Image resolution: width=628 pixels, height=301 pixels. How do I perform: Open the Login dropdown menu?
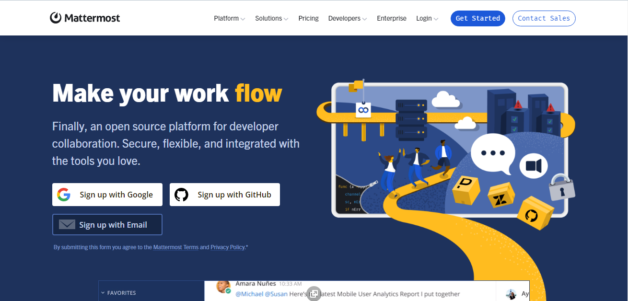click(427, 18)
